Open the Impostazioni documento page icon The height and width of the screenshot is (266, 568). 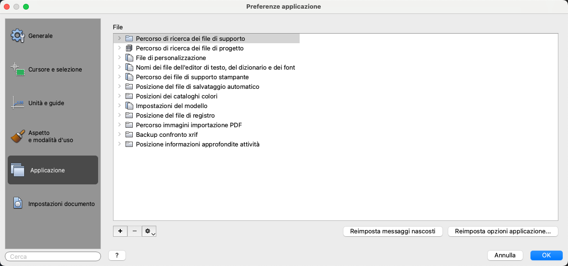[18, 204]
